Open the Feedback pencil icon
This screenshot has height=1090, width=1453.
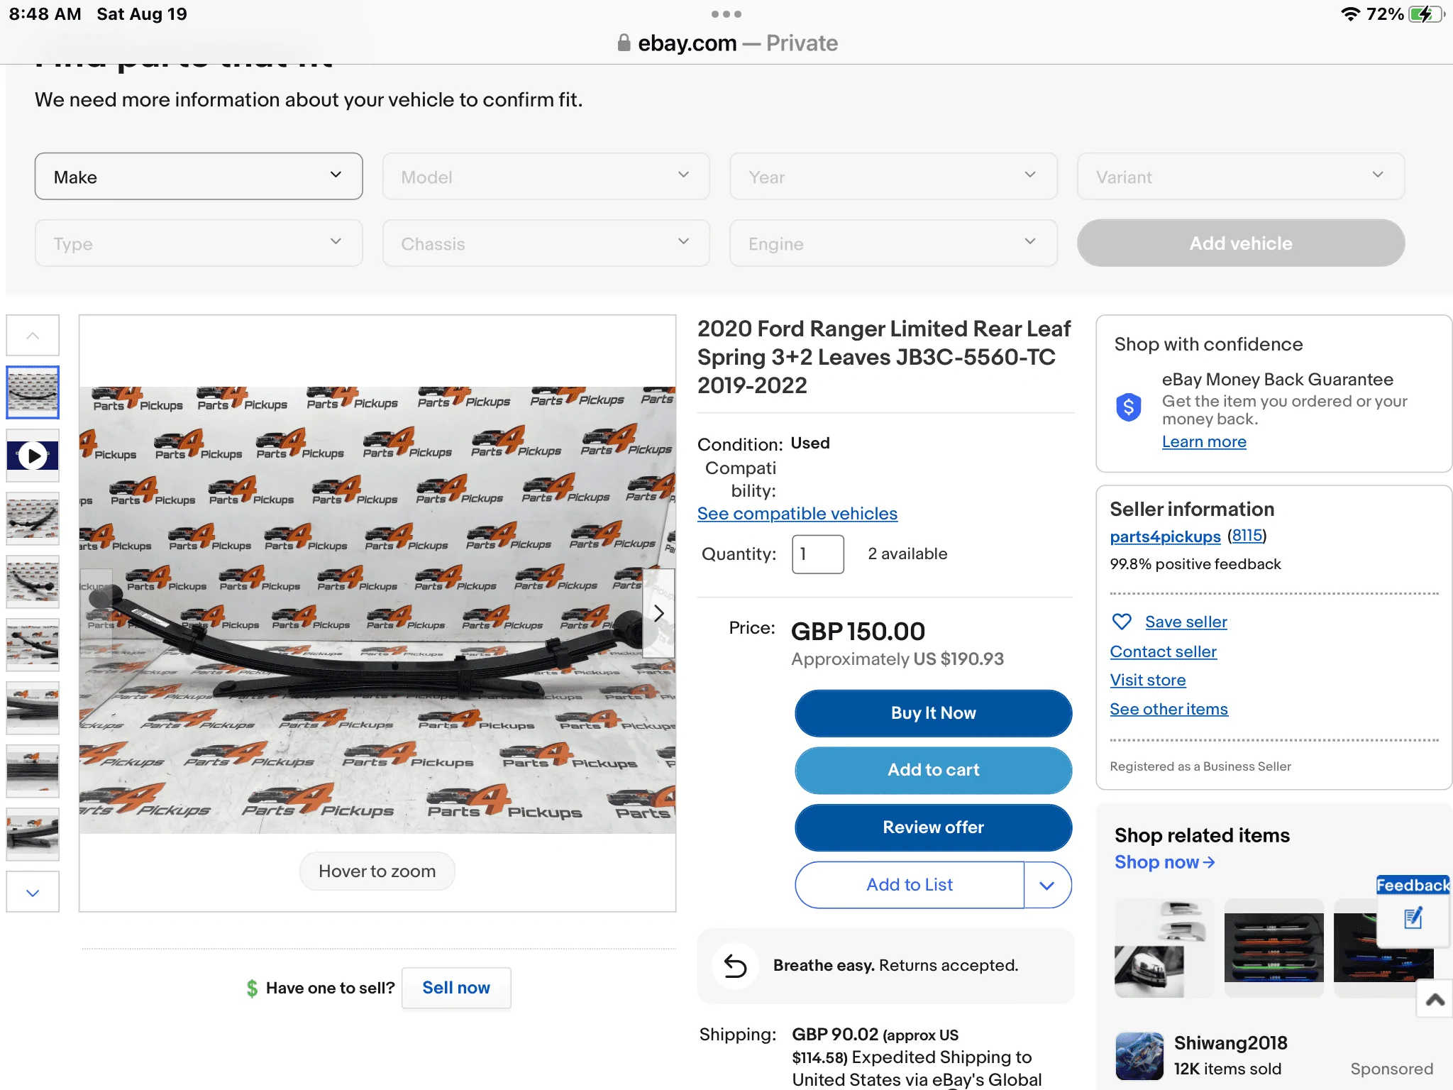point(1413,918)
